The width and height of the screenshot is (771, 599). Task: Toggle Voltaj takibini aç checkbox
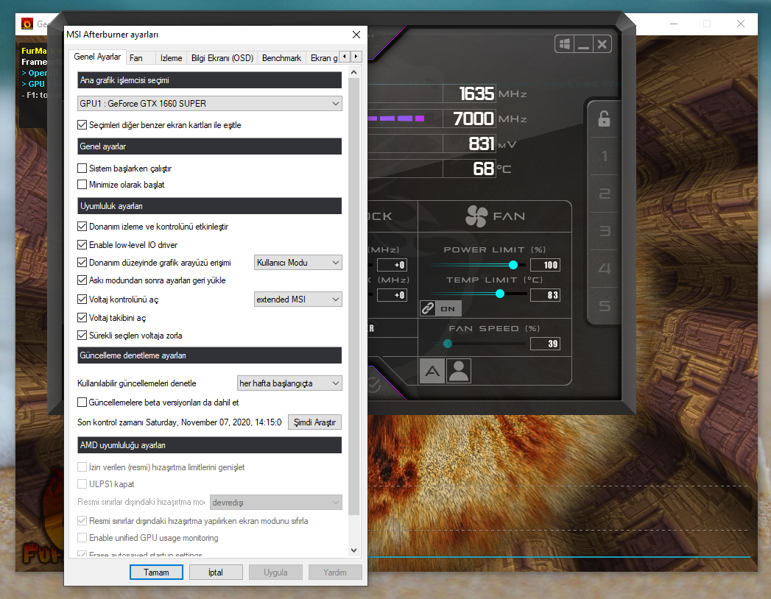tap(82, 317)
